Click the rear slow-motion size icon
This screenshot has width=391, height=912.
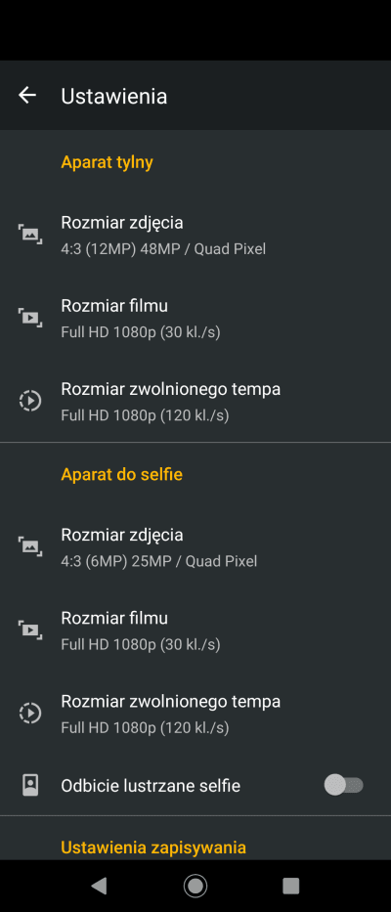point(30,401)
